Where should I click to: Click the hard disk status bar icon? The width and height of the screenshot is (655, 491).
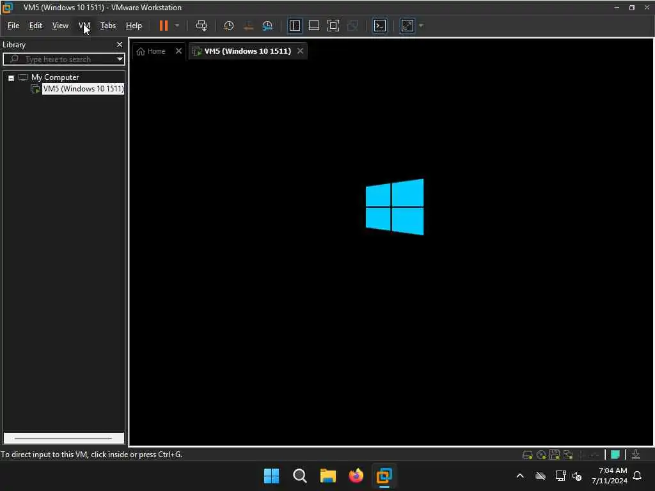coord(528,455)
